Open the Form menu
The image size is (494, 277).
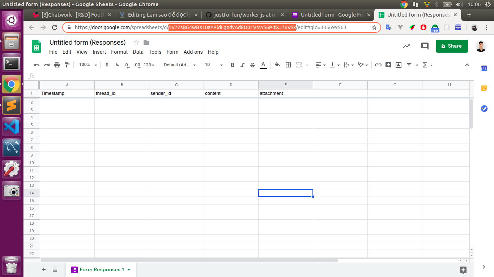click(173, 52)
